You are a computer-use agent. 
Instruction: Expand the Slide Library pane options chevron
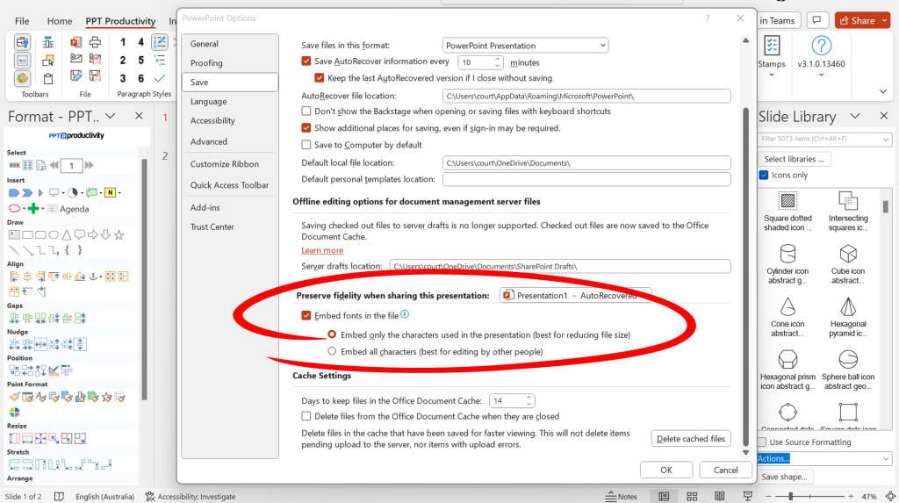[x=855, y=117]
